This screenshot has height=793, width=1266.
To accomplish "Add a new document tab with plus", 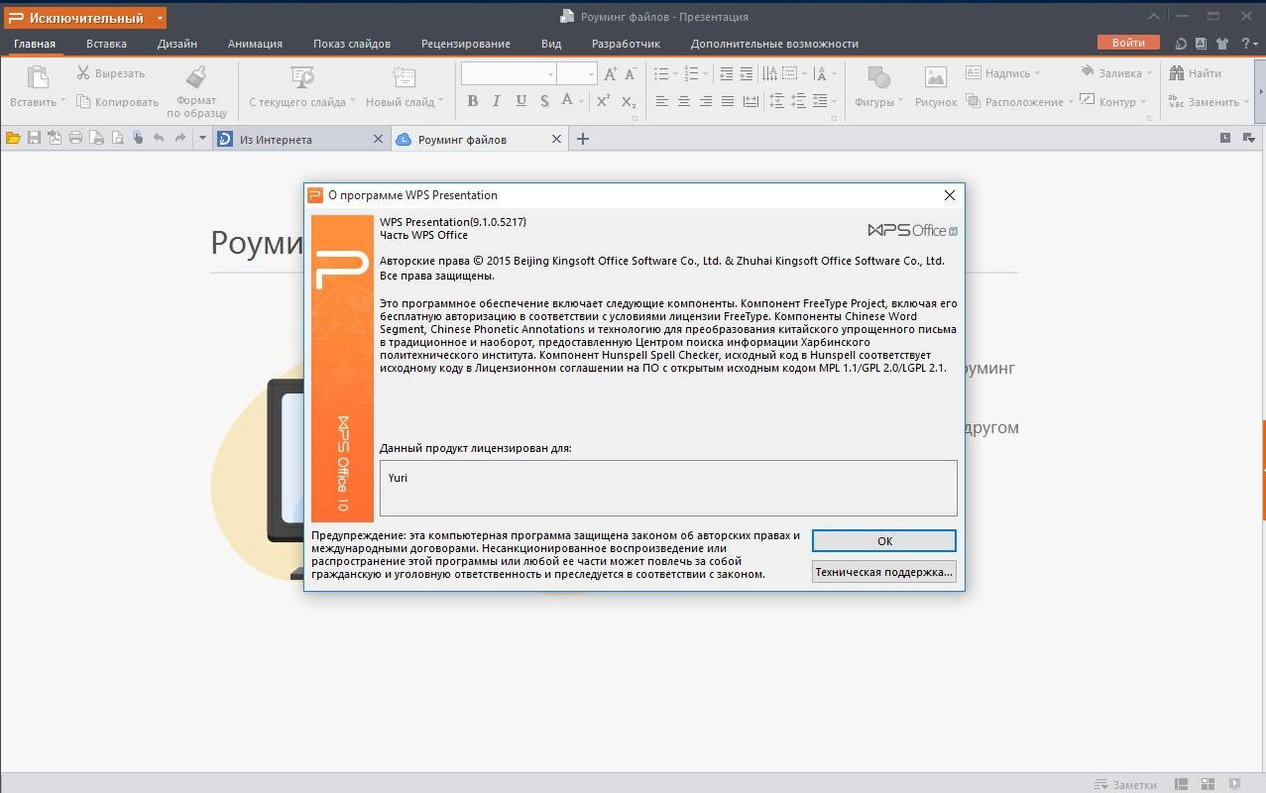I will coord(583,139).
